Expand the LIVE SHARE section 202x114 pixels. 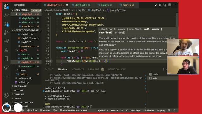click(20, 86)
